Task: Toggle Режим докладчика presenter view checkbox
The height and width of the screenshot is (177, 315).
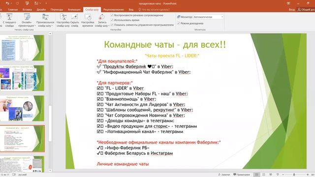Action: [178, 23]
